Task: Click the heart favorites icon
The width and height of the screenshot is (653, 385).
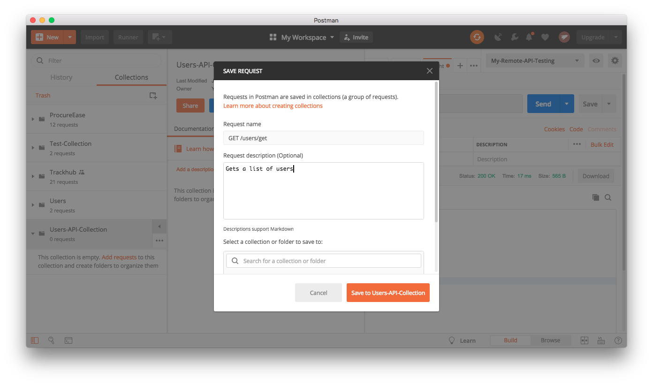Action: [x=545, y=37]
